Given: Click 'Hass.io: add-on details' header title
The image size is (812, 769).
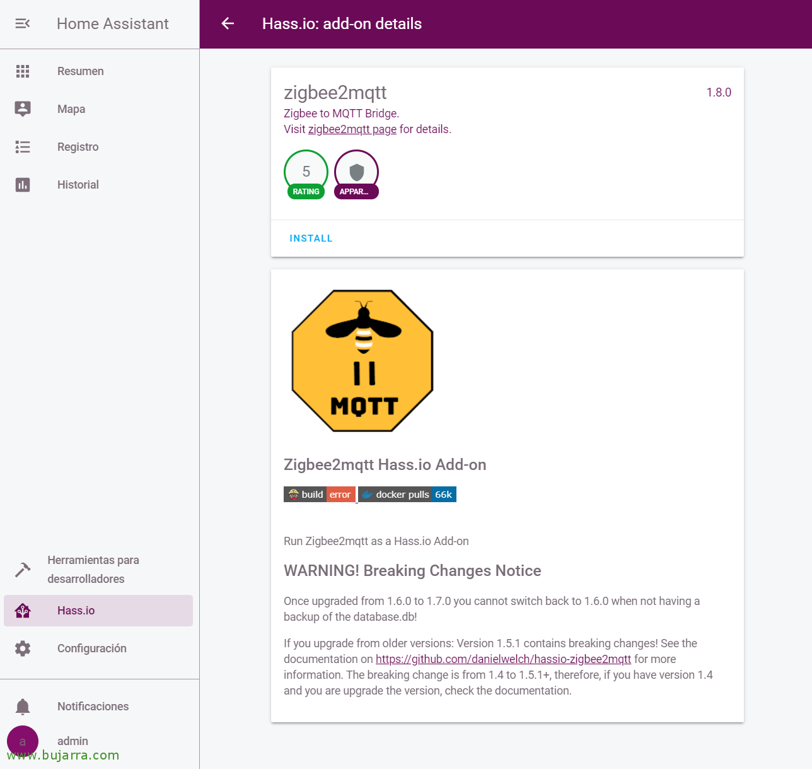Looking at the screenshot, I should [x=342, y=23].
